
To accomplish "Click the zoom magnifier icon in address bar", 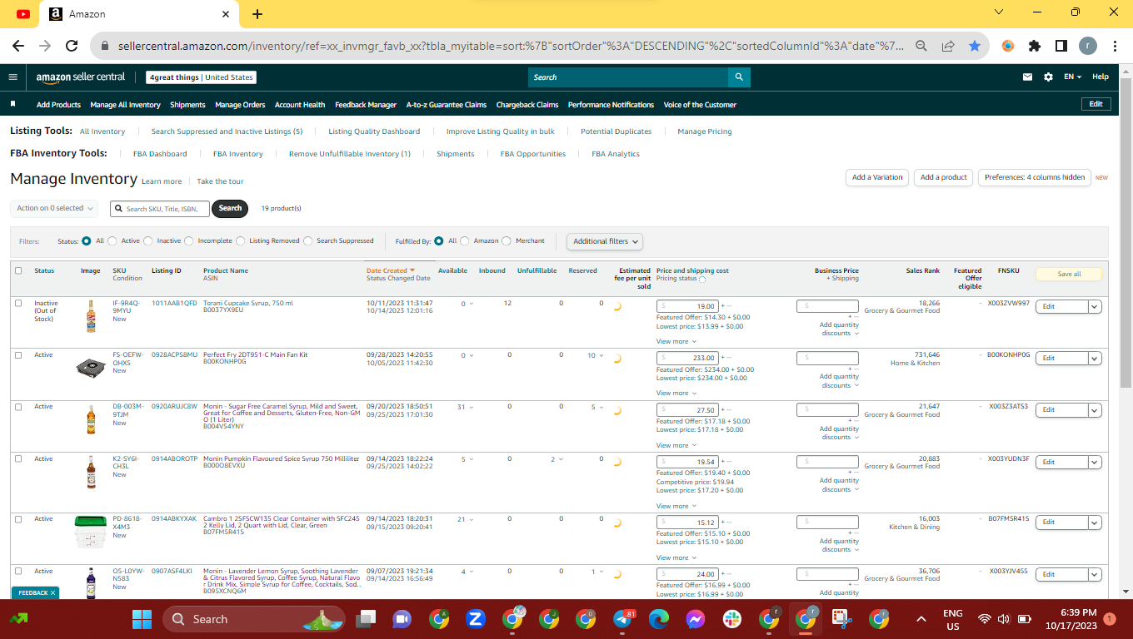I will [921, 47].
